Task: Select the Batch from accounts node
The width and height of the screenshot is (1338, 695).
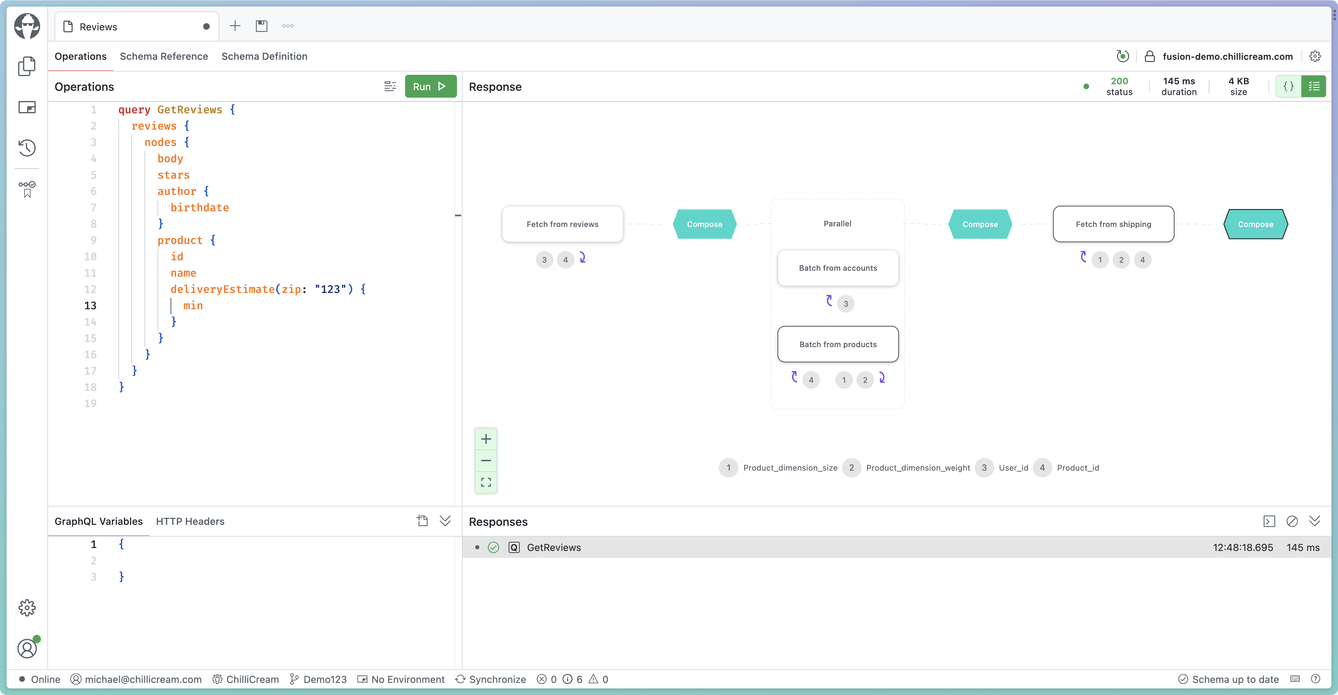Action: coord(838,268)
